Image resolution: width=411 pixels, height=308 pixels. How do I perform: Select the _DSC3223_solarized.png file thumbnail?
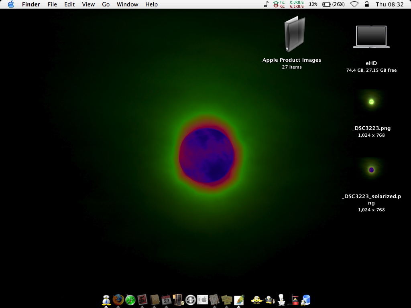pos(371,170)
